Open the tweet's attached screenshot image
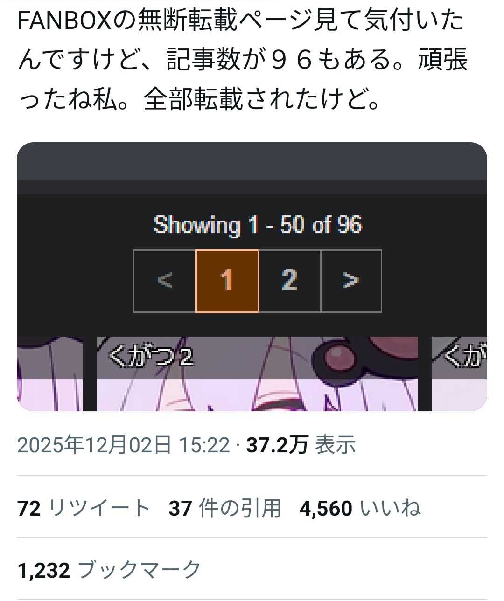504x601 pixels. tap(252, 276)
